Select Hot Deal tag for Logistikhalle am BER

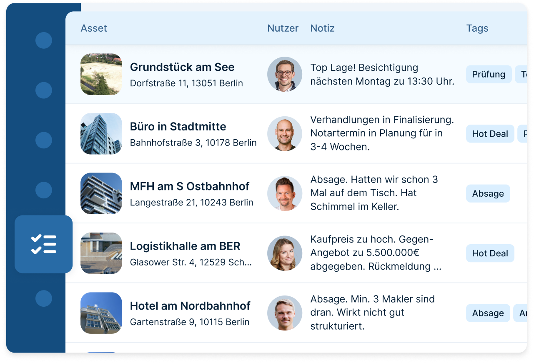(490, 253)
